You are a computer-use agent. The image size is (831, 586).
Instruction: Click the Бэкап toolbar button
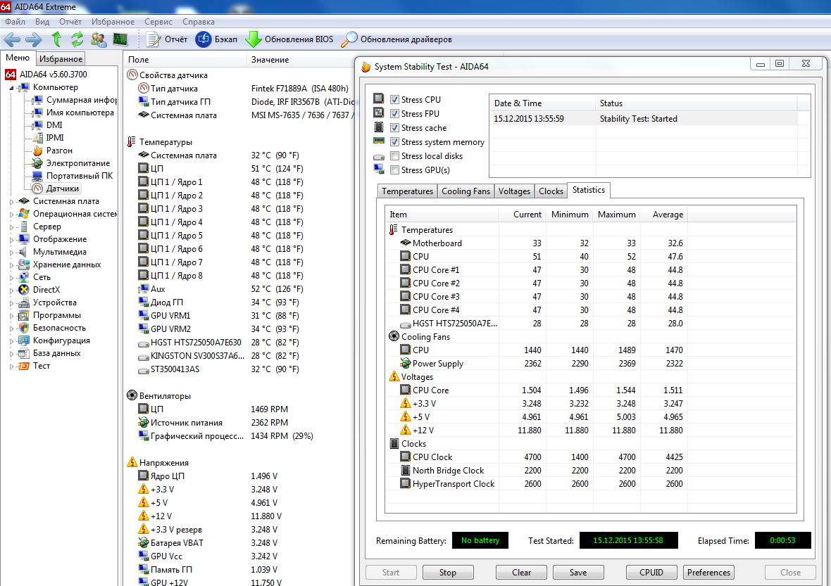click(216, 39)
